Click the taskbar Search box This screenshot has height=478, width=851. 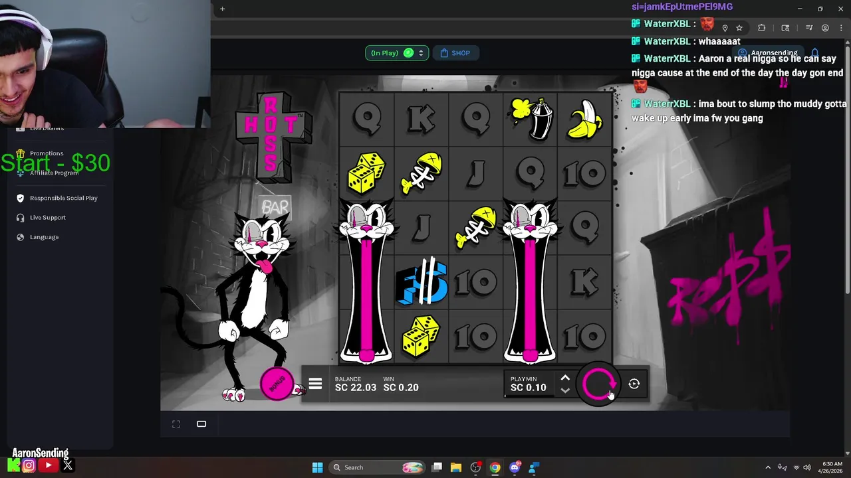click(x=376, y=467)
